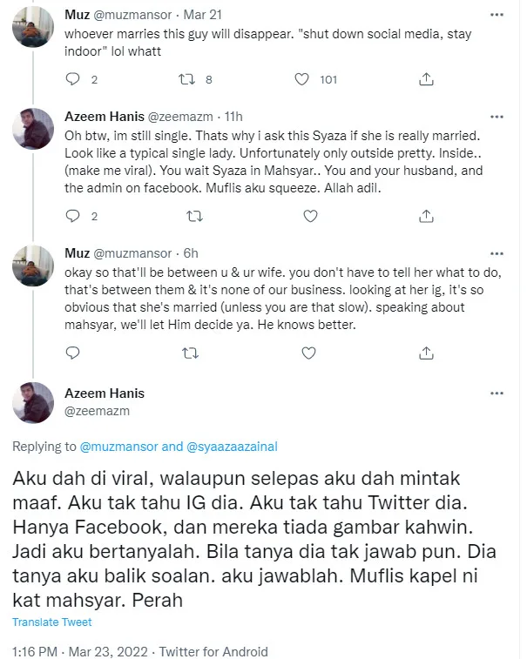The width and height of the screenshot is (527, 659).
Task: Open more options on Azeem's main tweet
Action: click(x=496, y=394)
